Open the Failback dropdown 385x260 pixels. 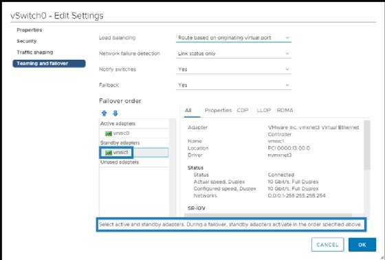pyautogui.click(x=234, y=85)
